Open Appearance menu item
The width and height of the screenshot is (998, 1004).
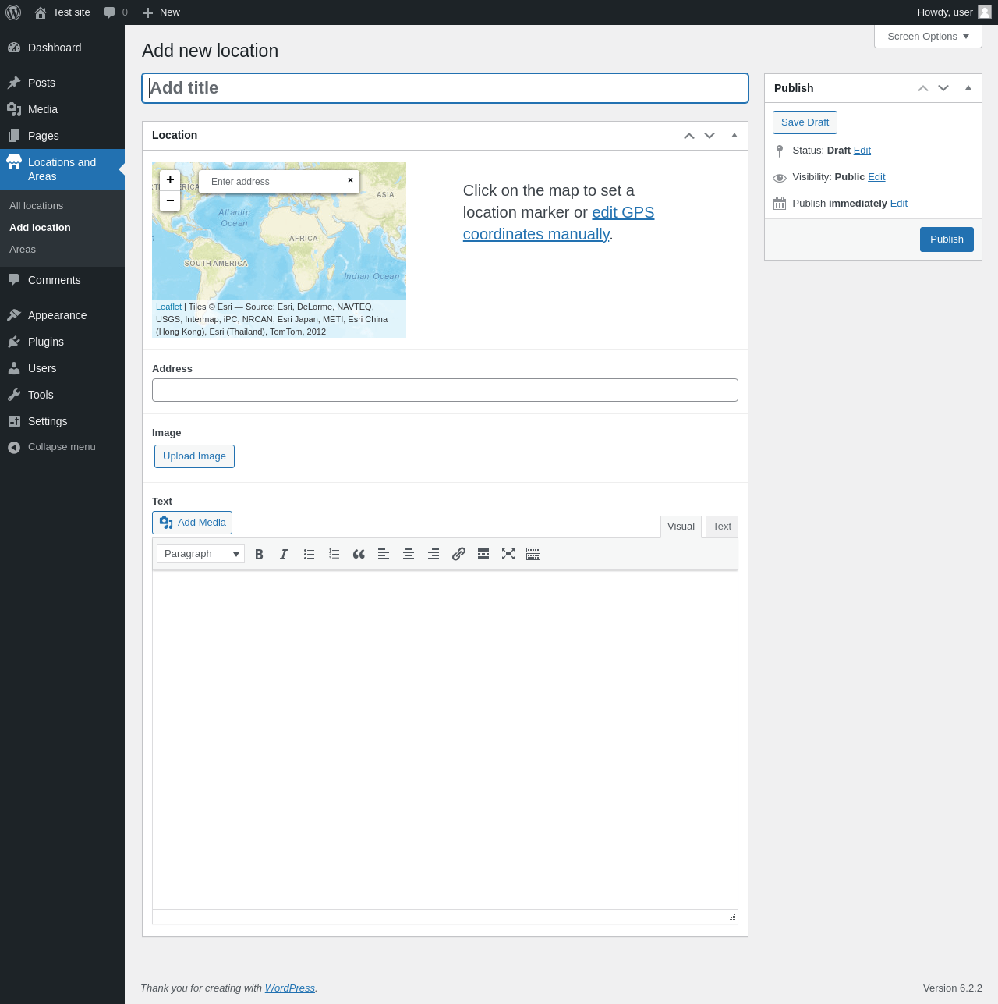pyautogui.click(x=62, y=315)
